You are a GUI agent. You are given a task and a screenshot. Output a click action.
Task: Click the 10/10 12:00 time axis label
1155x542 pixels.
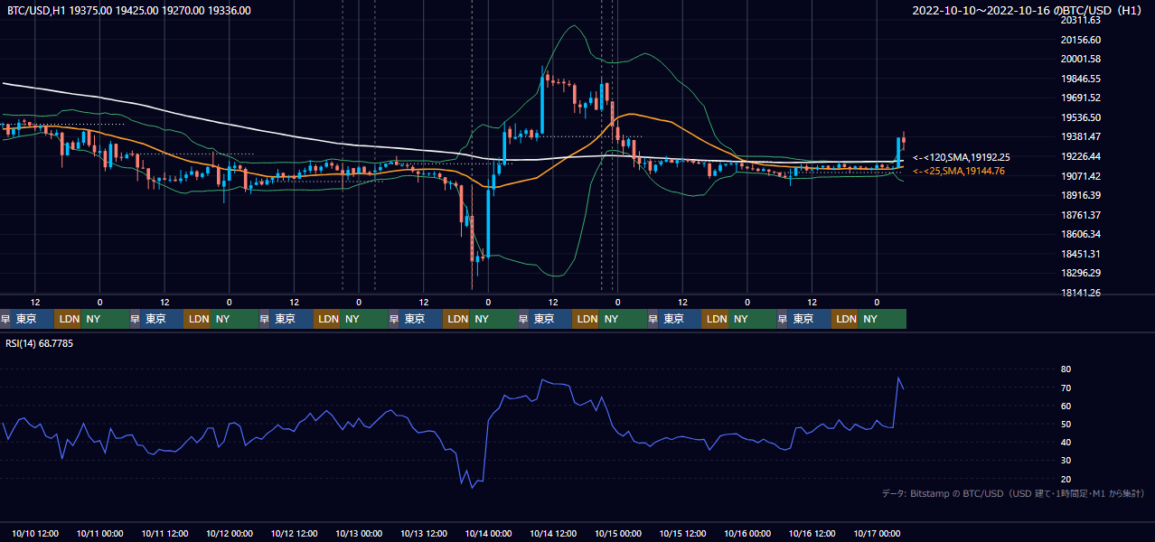click(x=35, y=533)
